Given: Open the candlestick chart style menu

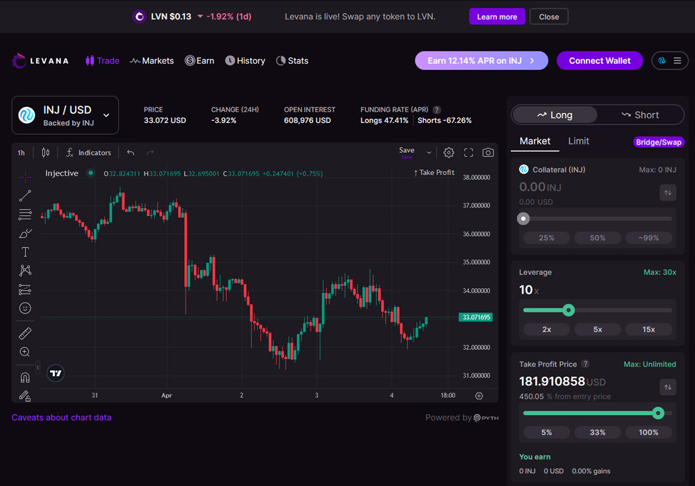Looking at the screenshot, I should (46, 153).
